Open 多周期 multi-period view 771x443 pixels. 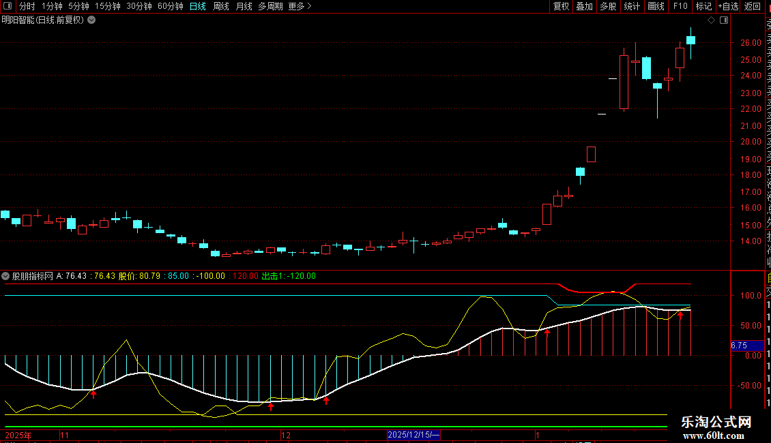pos(270,6)
